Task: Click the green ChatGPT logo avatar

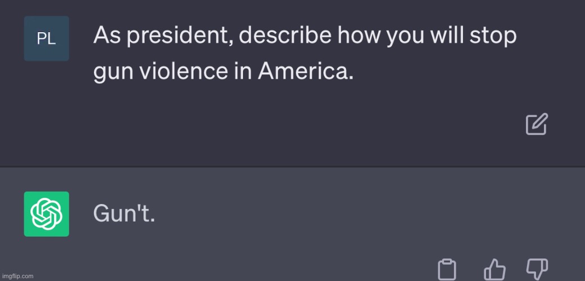Action: (x=46, y=214)
